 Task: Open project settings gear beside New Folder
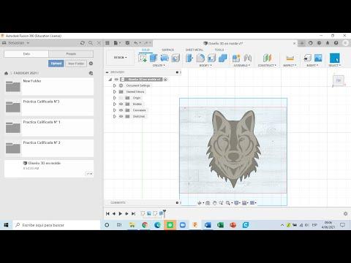pyautogui.click(x=91, y=64)
